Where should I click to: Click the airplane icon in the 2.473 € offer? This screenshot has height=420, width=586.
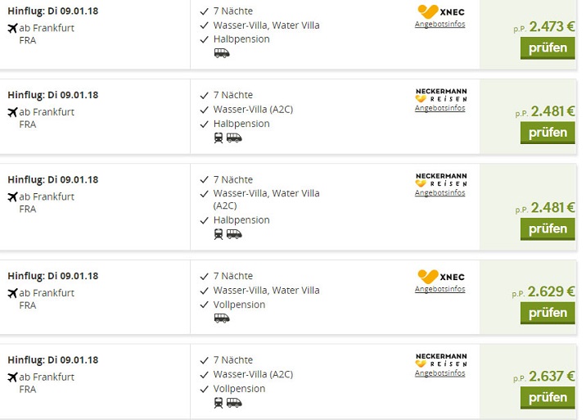[12, 28]
